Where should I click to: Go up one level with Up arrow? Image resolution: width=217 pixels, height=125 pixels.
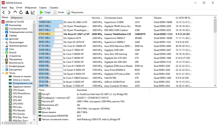pyautogui.click(x=15, y=12)
